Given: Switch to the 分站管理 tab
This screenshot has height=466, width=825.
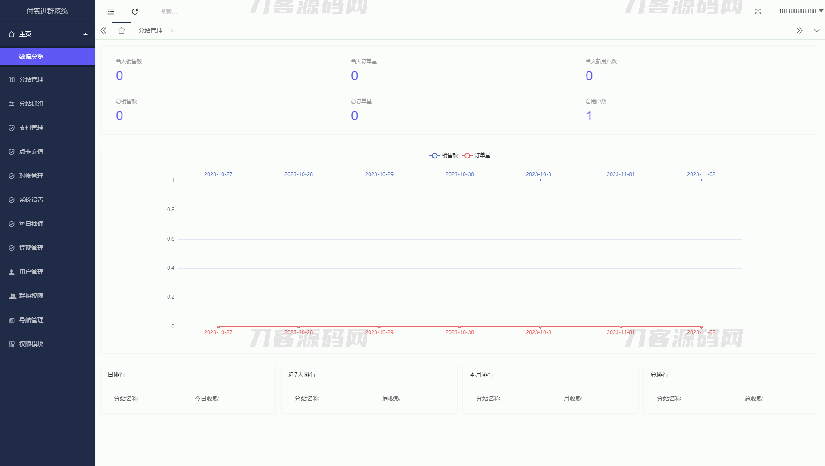Looking at the screenshot, I should [x=150, y=30].
